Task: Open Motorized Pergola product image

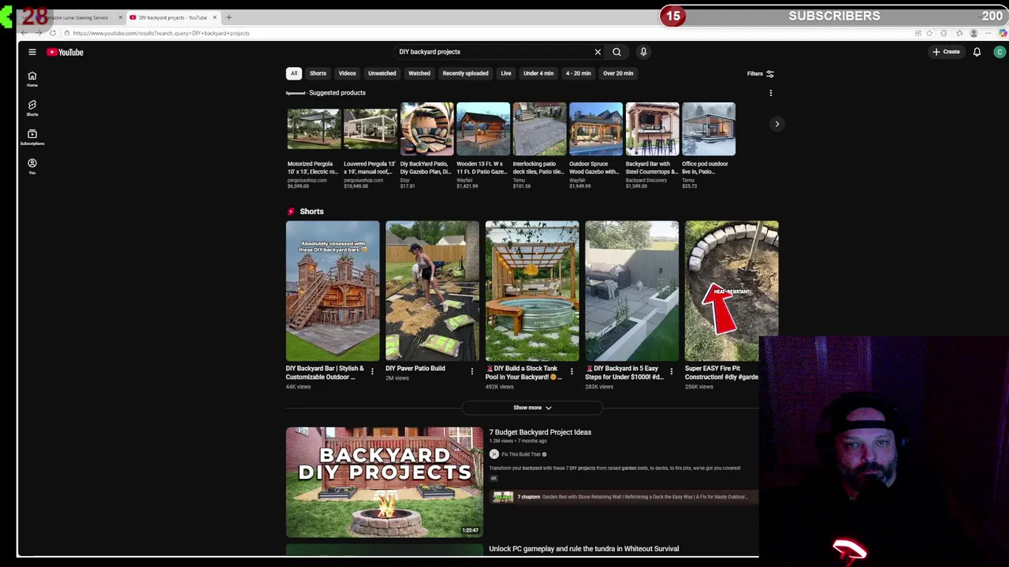Action: (314, 129)
